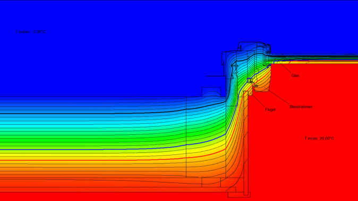Screen dimensions: 358x201
Task: Click the leader line pointing to Blendrahmen
Action: [279, 97]
